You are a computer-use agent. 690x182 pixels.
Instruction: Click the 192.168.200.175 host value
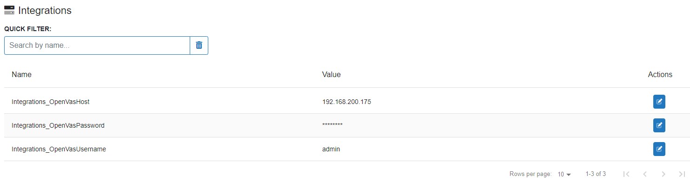pyautogui.click(x=346, y=102)
